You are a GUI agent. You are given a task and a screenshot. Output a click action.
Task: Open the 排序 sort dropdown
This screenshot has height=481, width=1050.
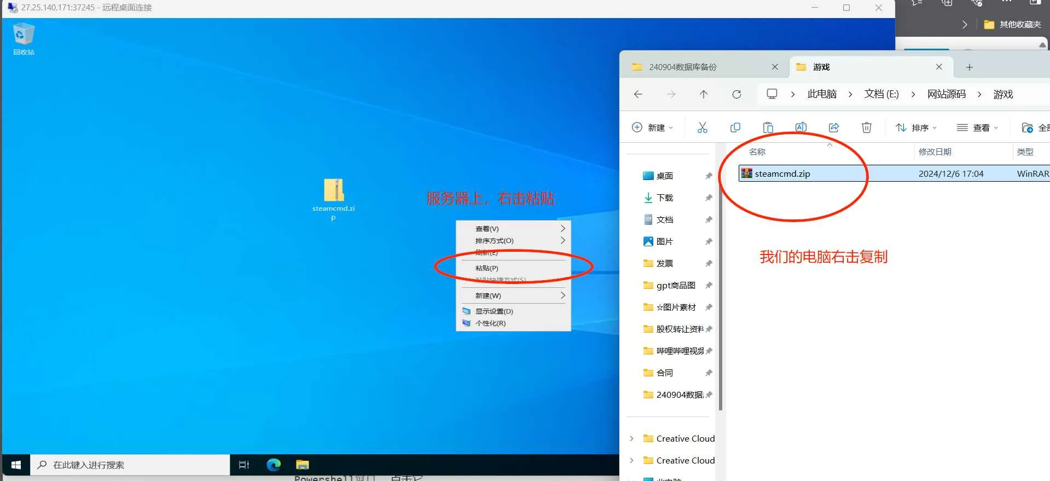click(916, 128)
